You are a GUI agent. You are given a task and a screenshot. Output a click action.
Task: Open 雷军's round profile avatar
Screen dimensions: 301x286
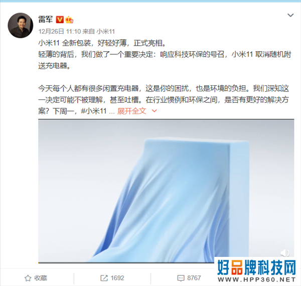(x=21, y=25)
